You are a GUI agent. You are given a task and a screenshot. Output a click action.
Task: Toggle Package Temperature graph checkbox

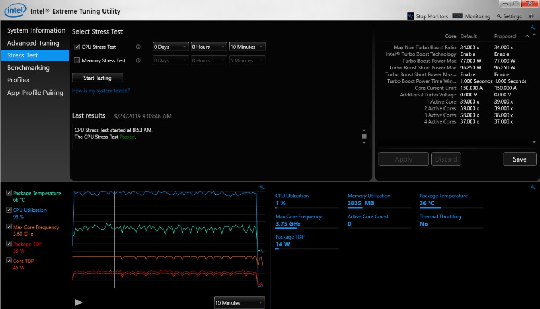pyautogui.click(x=9, y=193)
